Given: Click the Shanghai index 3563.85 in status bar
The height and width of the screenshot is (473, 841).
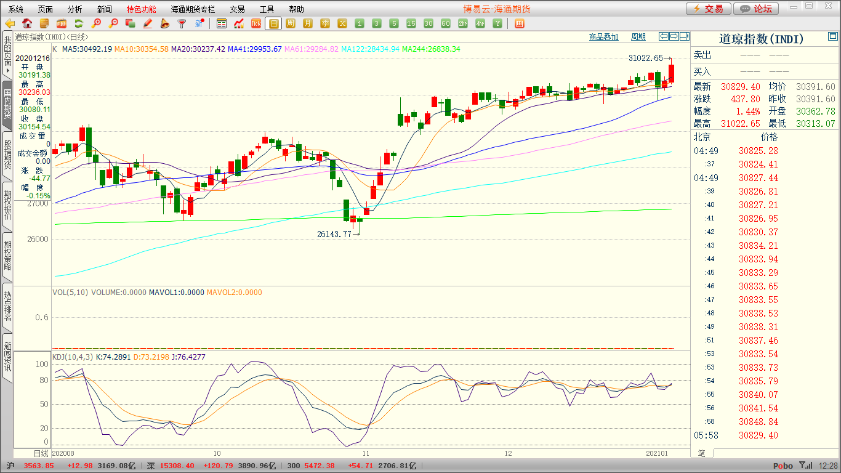Looking at the screenshot, I should point(39,466).
